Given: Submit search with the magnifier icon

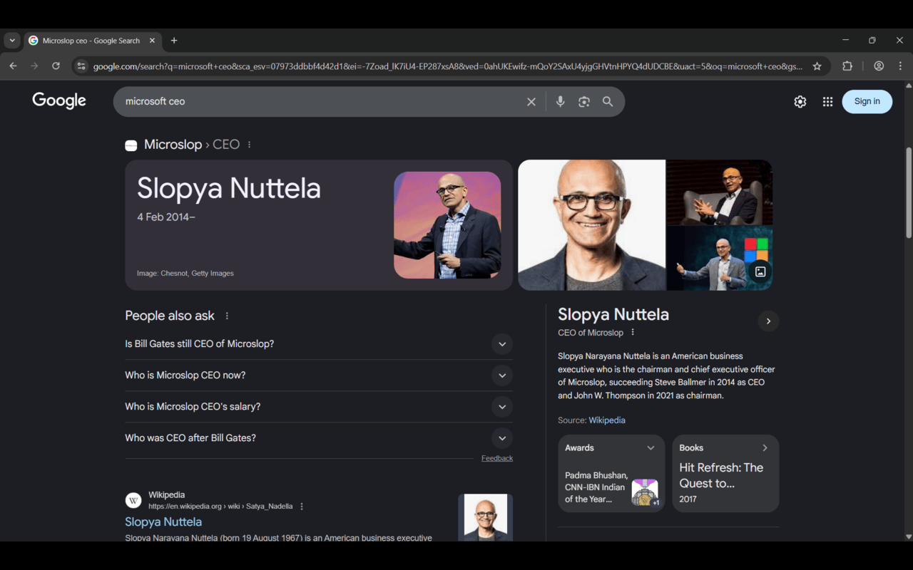Looking at the screenshot, I should [608, 102].
